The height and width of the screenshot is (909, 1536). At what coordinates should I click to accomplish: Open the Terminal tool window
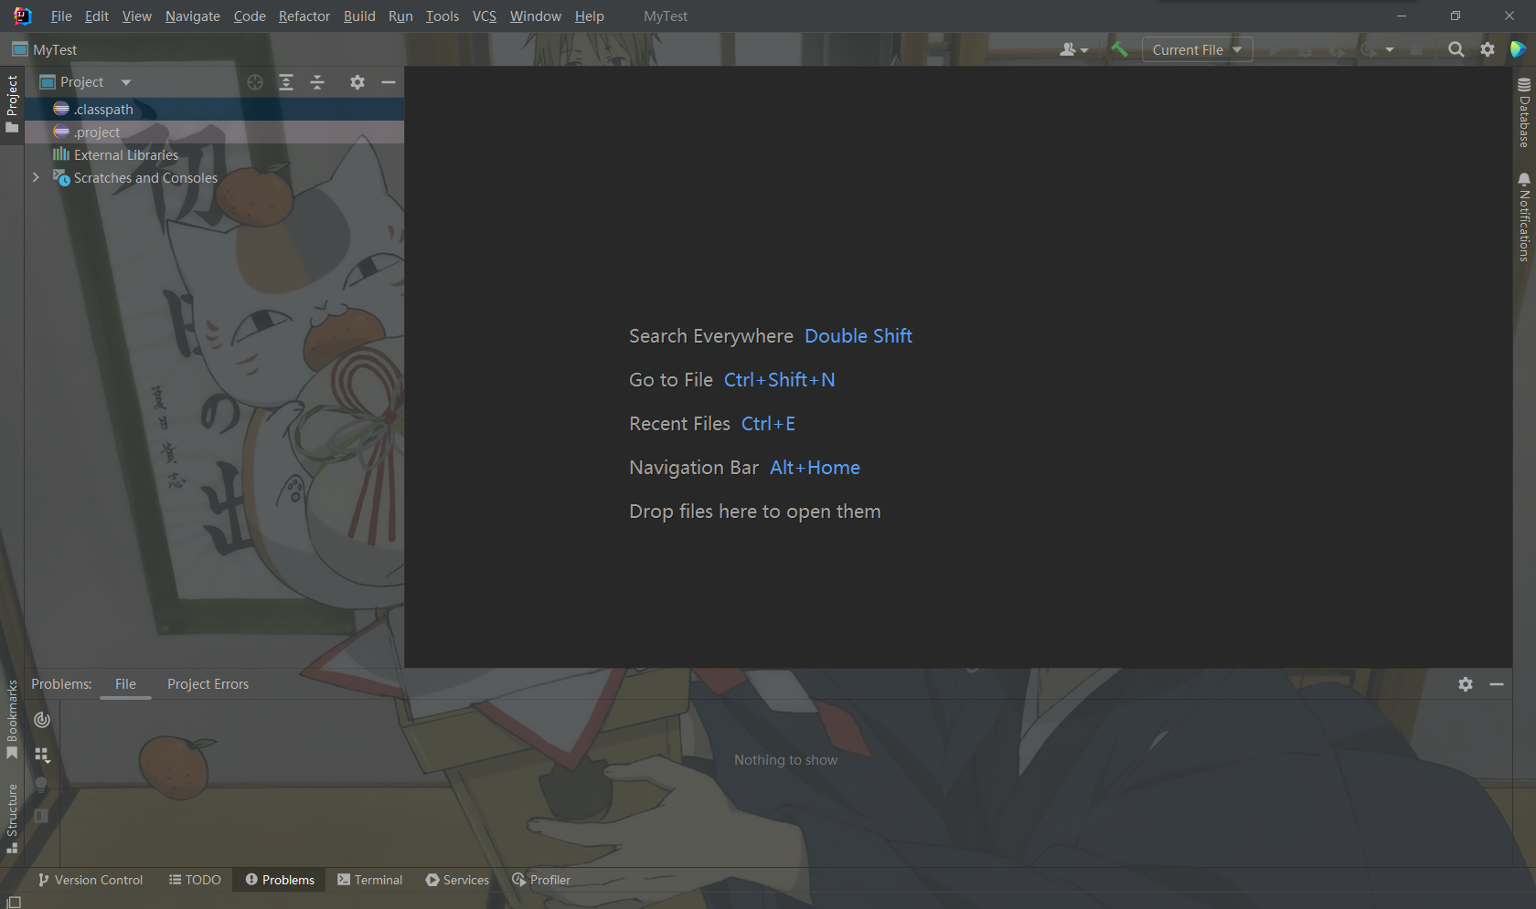(x=369, y=880)
